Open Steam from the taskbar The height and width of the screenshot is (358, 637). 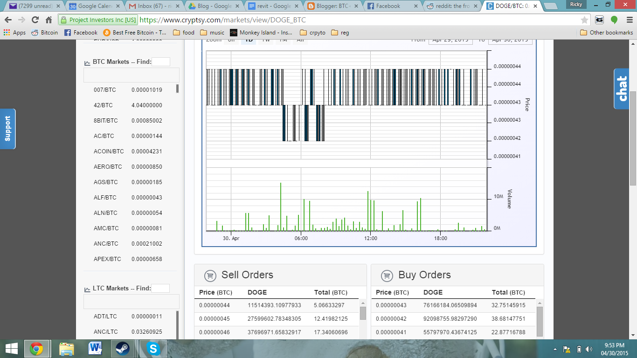click(x=123, y=348)
